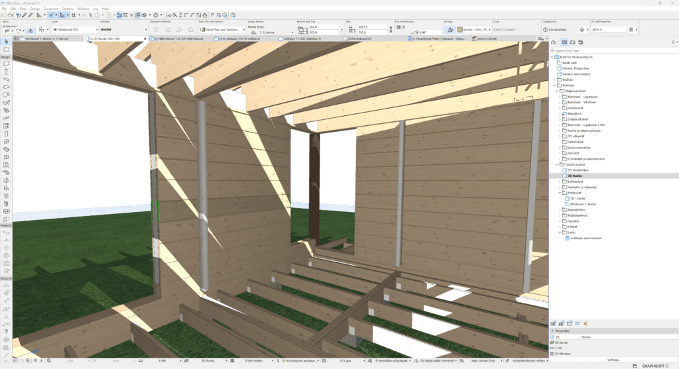This screenshot has height=369, width=679.
Task: Select the Arrow tool in the toolbox
Action: pos(6,42)
